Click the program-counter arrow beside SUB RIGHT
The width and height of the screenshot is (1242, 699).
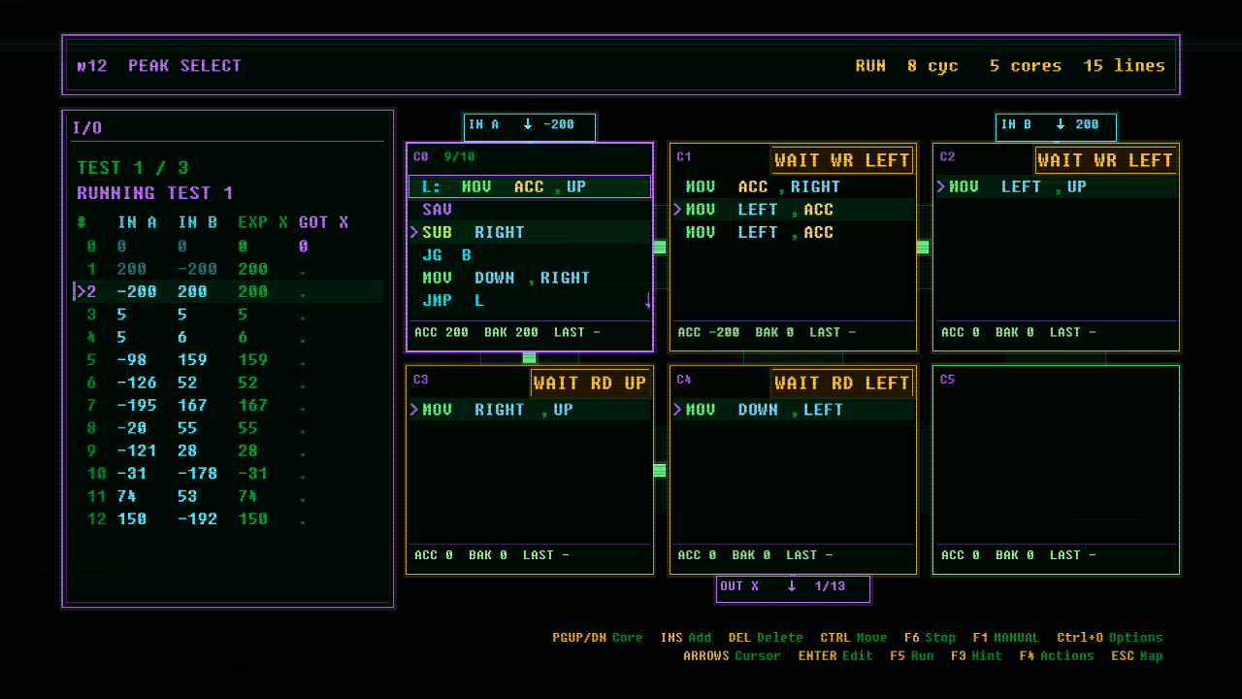tap(414, 233)
